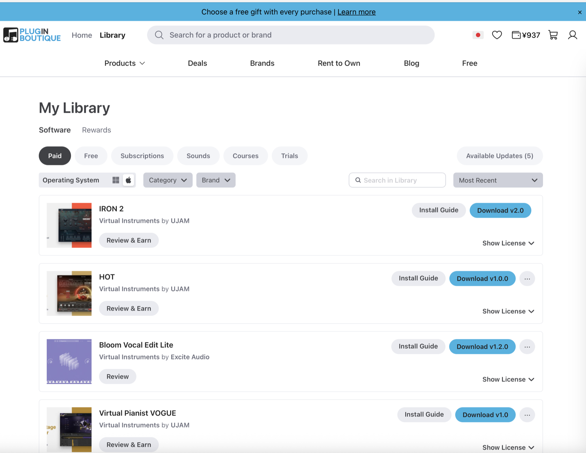Open more options for Virtual Pianist VOGUE
This screenshot has height=453, width=586.
pos(527,415)
